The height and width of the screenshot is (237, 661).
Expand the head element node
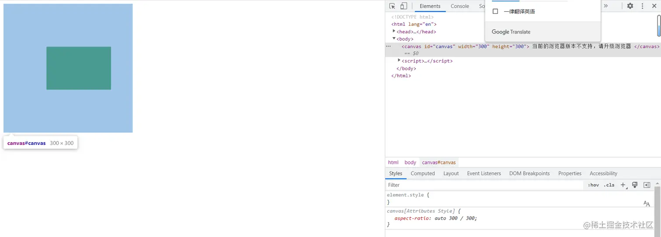pos(394,31)
